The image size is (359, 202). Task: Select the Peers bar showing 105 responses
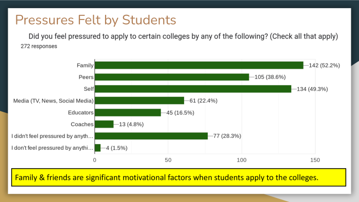172,77
